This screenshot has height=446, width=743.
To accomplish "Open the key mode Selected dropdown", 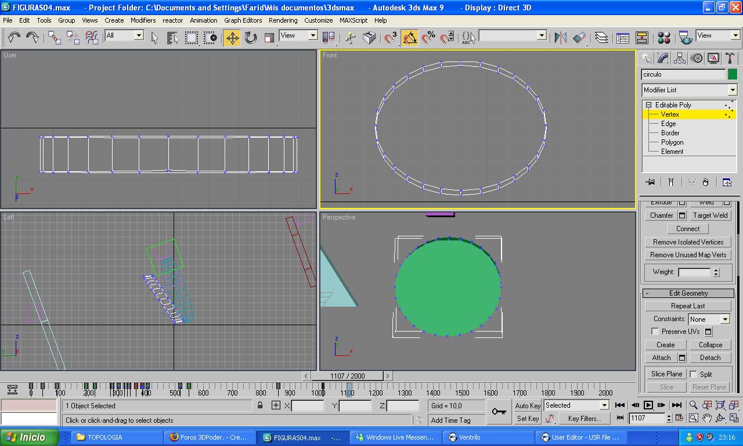I will pyautogui.click(x=576, y=405).
